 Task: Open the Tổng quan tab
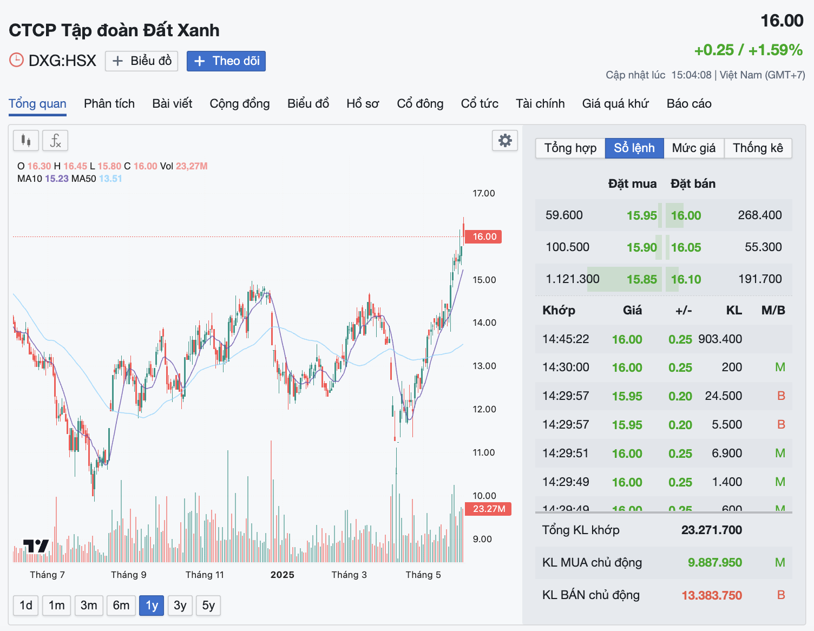pos(37,103)
